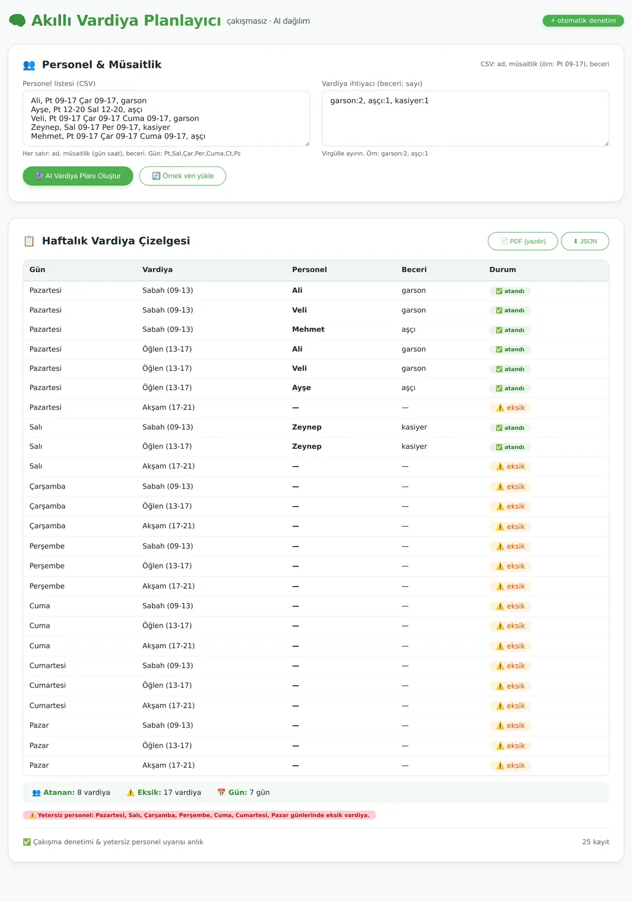Image resolution: width=632 pixels, height=902 pixels.
Task: Click the clipboard icon beside Haftalık Vardiya Çizelgesi
Action: [29, 241]
